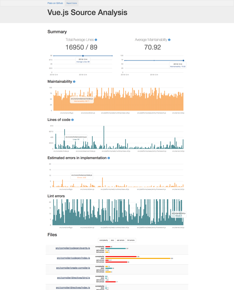The height and width of the screenshot is (290, 234).
Task: Open src/compiler/codegen/index.js file report
Action: click(73, 258)
